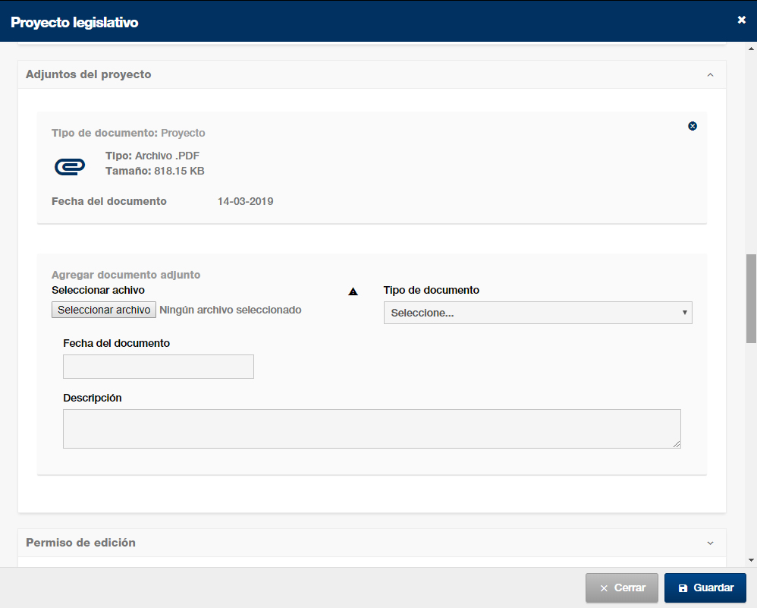Click the Descripción text area
Viewport: 757px width, 608px height.
372,429
